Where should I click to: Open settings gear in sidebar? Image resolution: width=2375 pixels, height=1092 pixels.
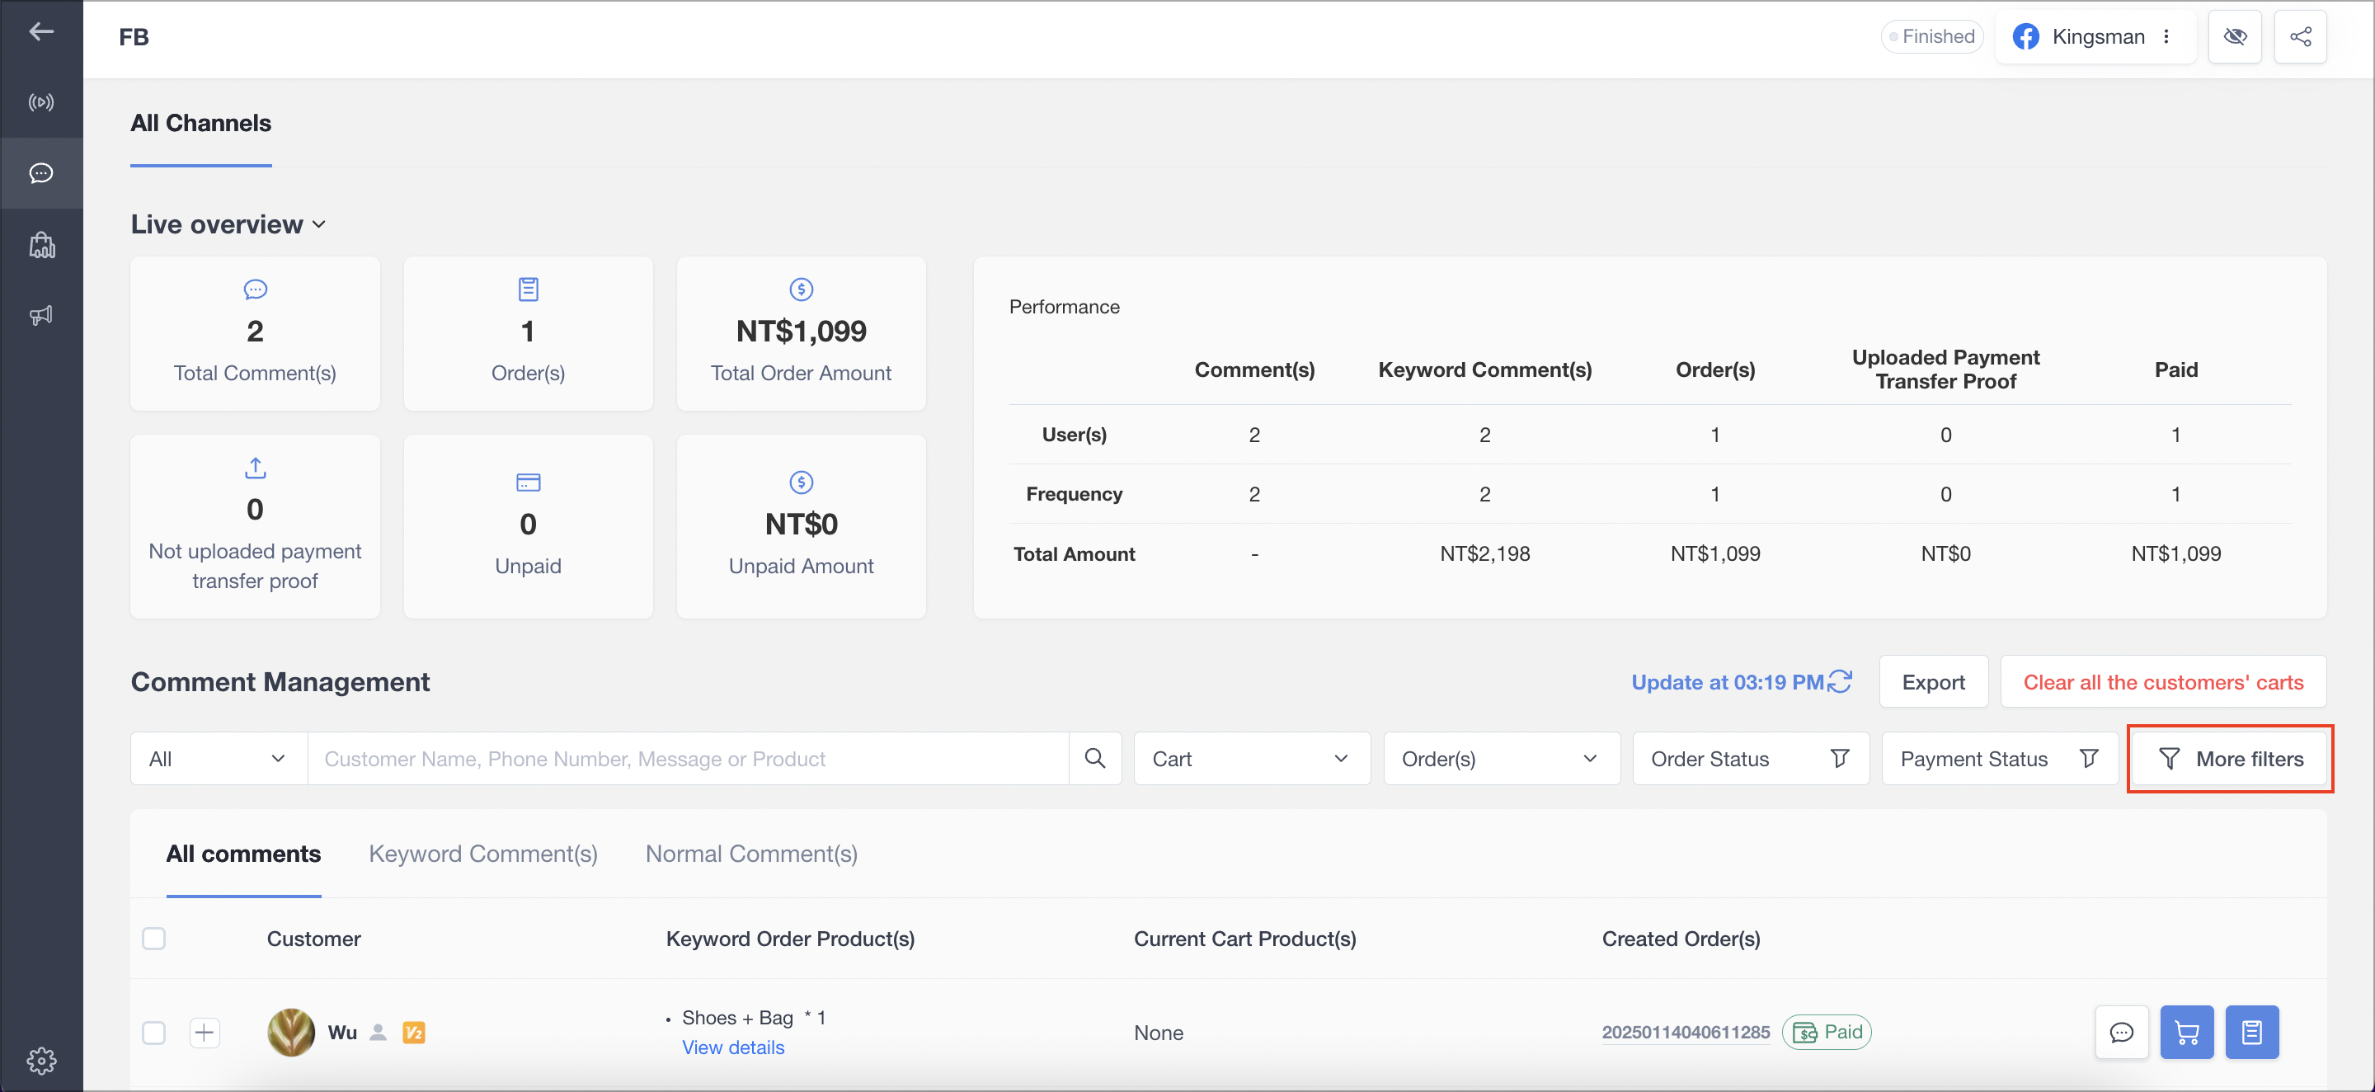[x=40, y=1061]
